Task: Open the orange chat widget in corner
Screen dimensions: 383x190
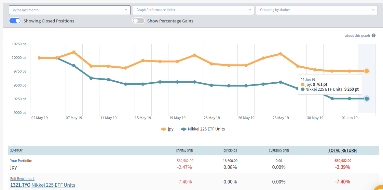Action: tap(379, 188)
